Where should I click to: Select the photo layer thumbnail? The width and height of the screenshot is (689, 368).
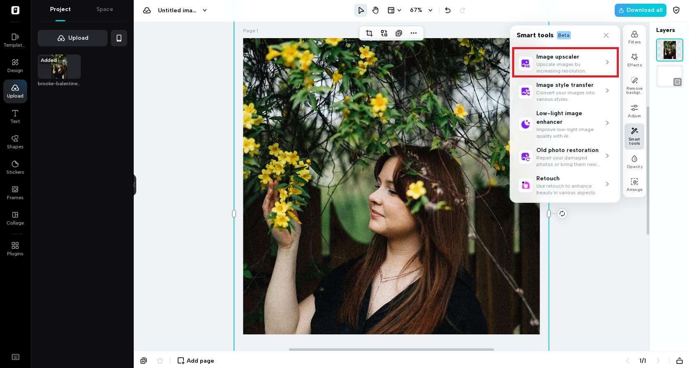coord(670,50)
